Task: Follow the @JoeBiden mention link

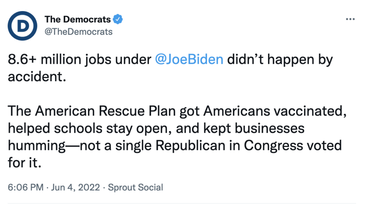Action: pyautogui.click(x=189, y=59)
